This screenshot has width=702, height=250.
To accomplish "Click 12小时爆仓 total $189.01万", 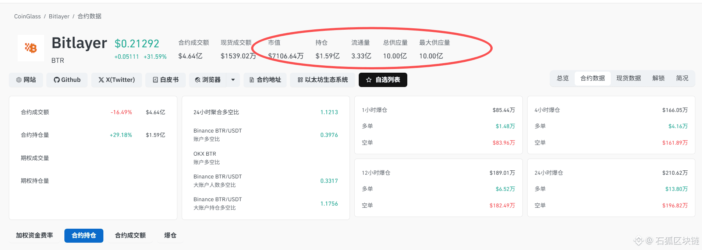I will [x=502, y=173].
